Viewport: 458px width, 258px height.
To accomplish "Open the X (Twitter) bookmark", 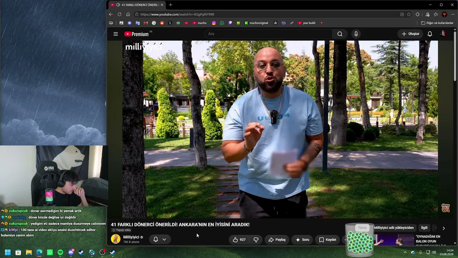I will [x=170, y=23].
